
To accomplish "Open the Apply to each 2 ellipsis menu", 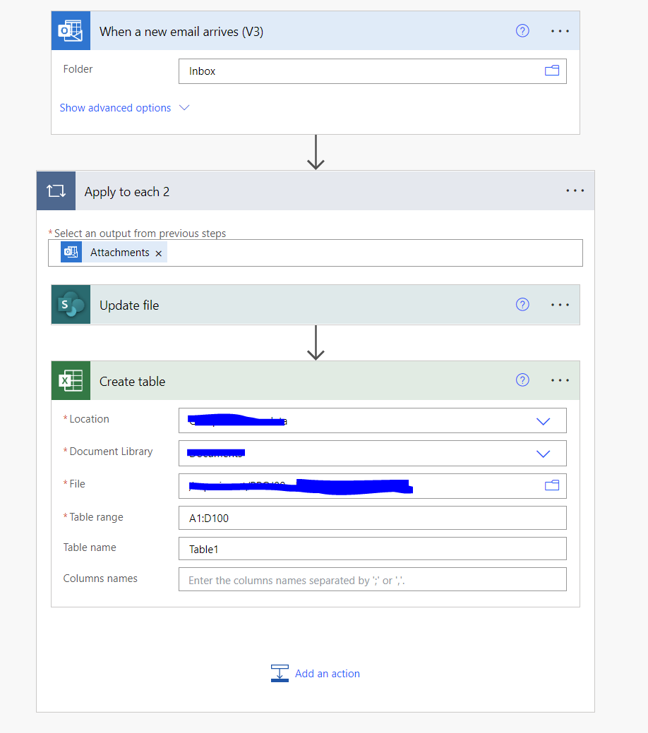I will [x=575, y=190].
